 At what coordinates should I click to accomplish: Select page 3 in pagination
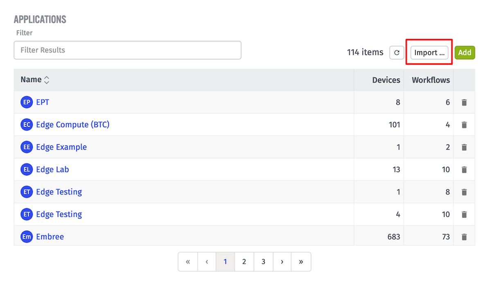click(264, 261)
